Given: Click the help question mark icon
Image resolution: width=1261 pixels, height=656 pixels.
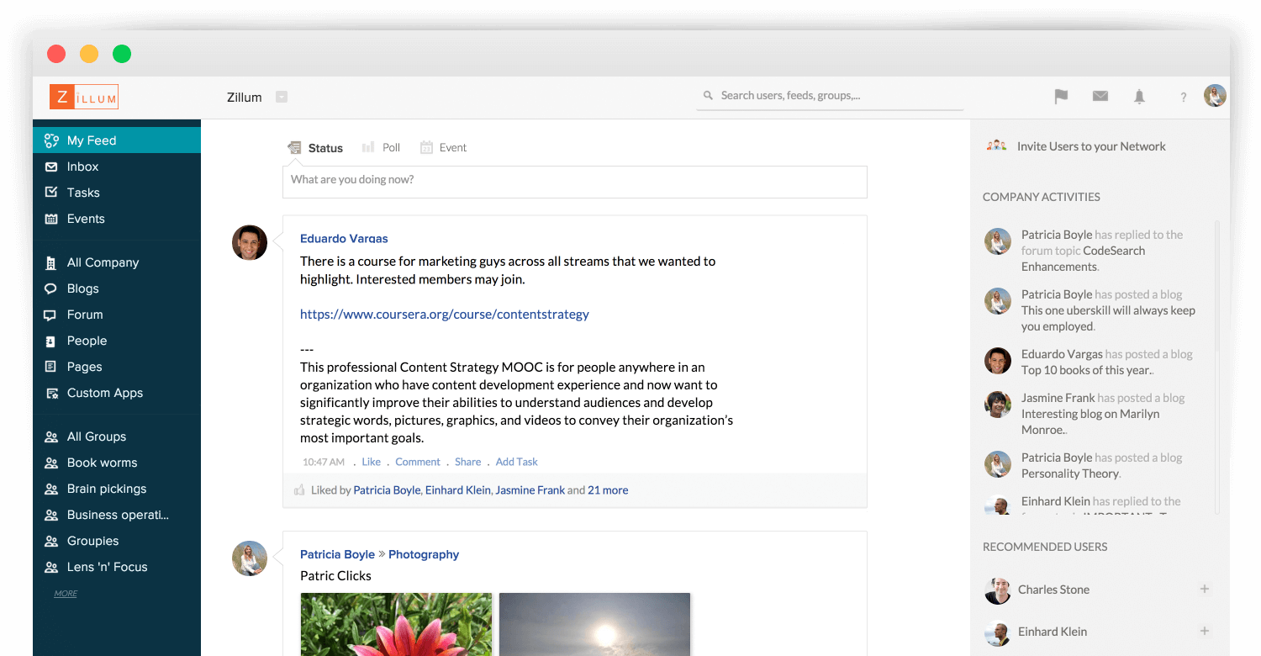Looking at the screenshot, I should [x=1183, y=98].
